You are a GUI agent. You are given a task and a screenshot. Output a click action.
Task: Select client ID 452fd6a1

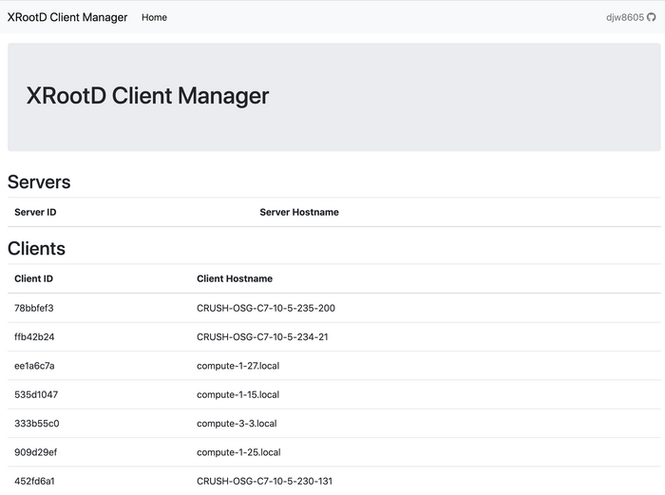[34, 481]
